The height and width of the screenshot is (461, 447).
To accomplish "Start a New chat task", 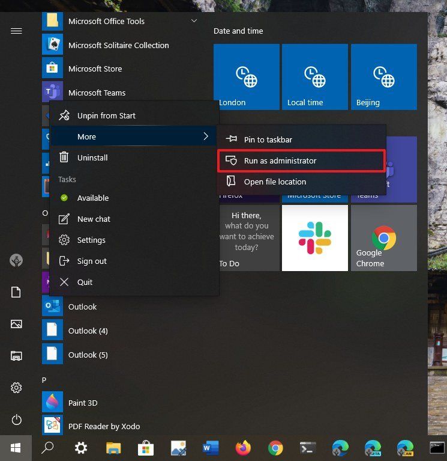I will tap(135, 219).
